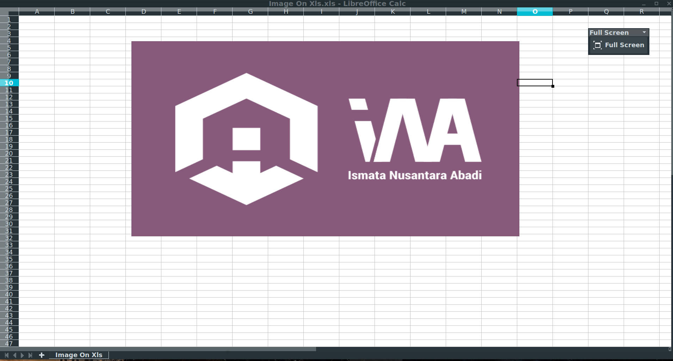Viewport: 673px width, 361px height.
Task: Click the fill handle of selected cell
Action: (x=552, y=86)
